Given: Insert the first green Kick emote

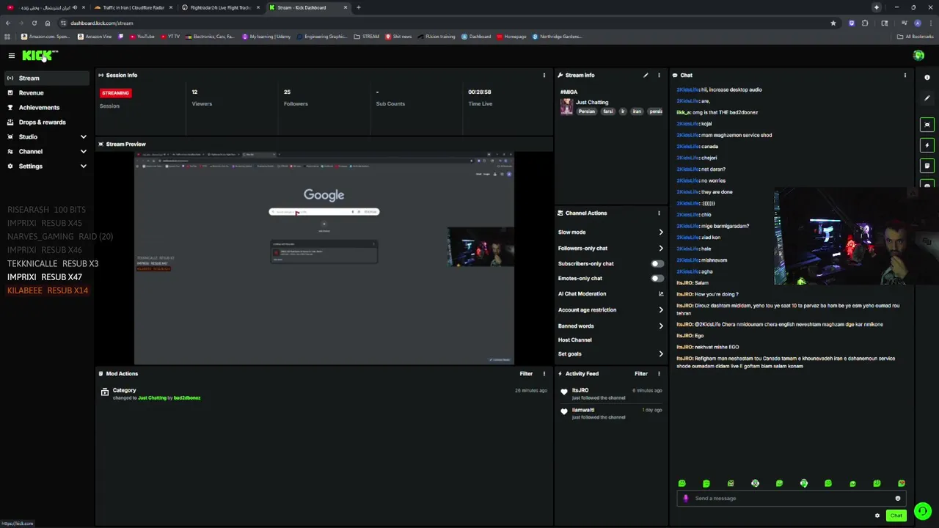Looking at the screenshot, I should coord(682,483).
